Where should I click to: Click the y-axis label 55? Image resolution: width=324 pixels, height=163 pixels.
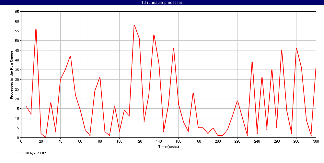point(17,31)
